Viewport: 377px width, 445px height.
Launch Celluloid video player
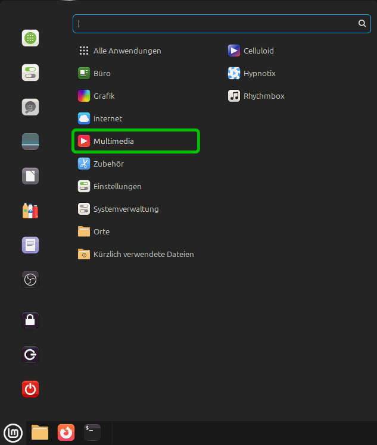[258, 51]
